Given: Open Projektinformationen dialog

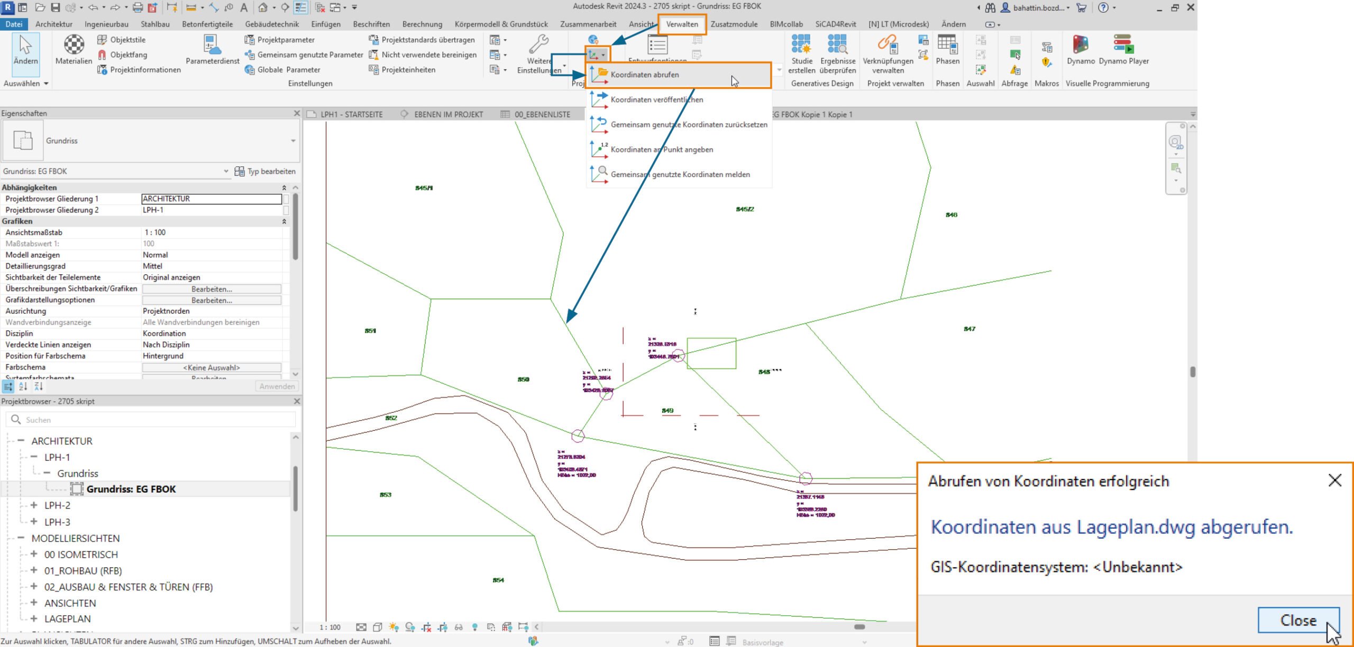Looking at the screenshot, I should [139, 69].
